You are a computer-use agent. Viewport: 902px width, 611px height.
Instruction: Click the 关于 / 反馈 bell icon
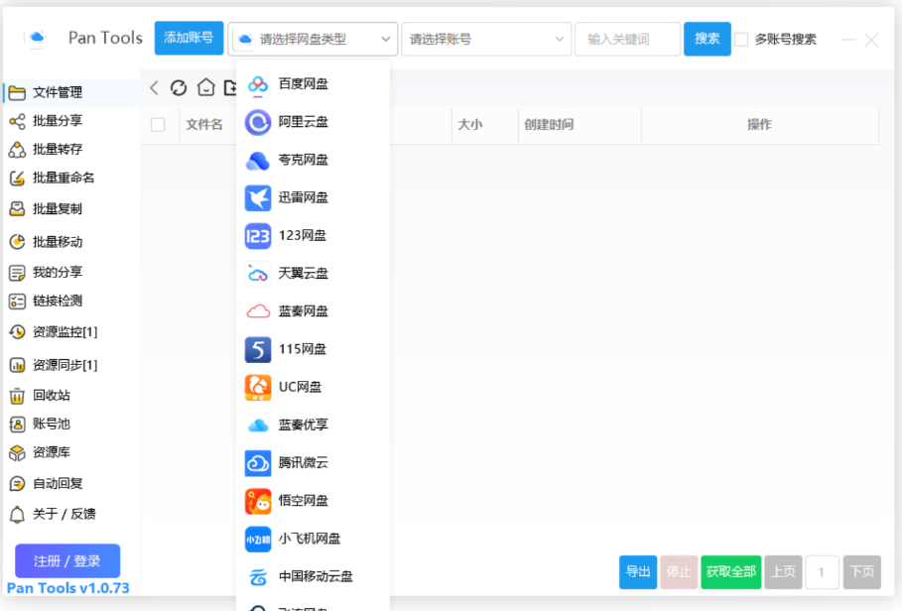tap(17, 514)
